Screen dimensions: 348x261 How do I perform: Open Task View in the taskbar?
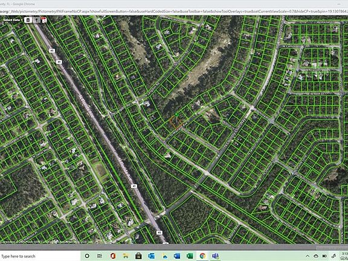(x=100, y=256)
